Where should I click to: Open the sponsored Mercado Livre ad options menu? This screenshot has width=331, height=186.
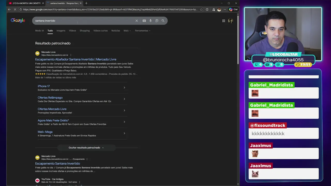coord(71,55)
